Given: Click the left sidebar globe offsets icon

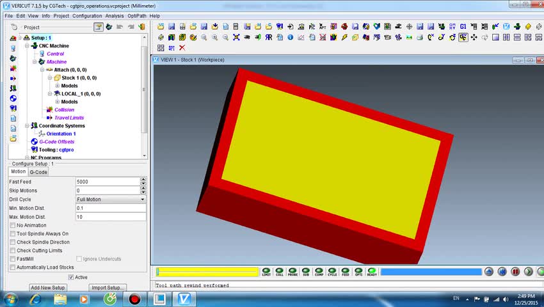Looking at the screenshot, I should click(x=13, y=98).
